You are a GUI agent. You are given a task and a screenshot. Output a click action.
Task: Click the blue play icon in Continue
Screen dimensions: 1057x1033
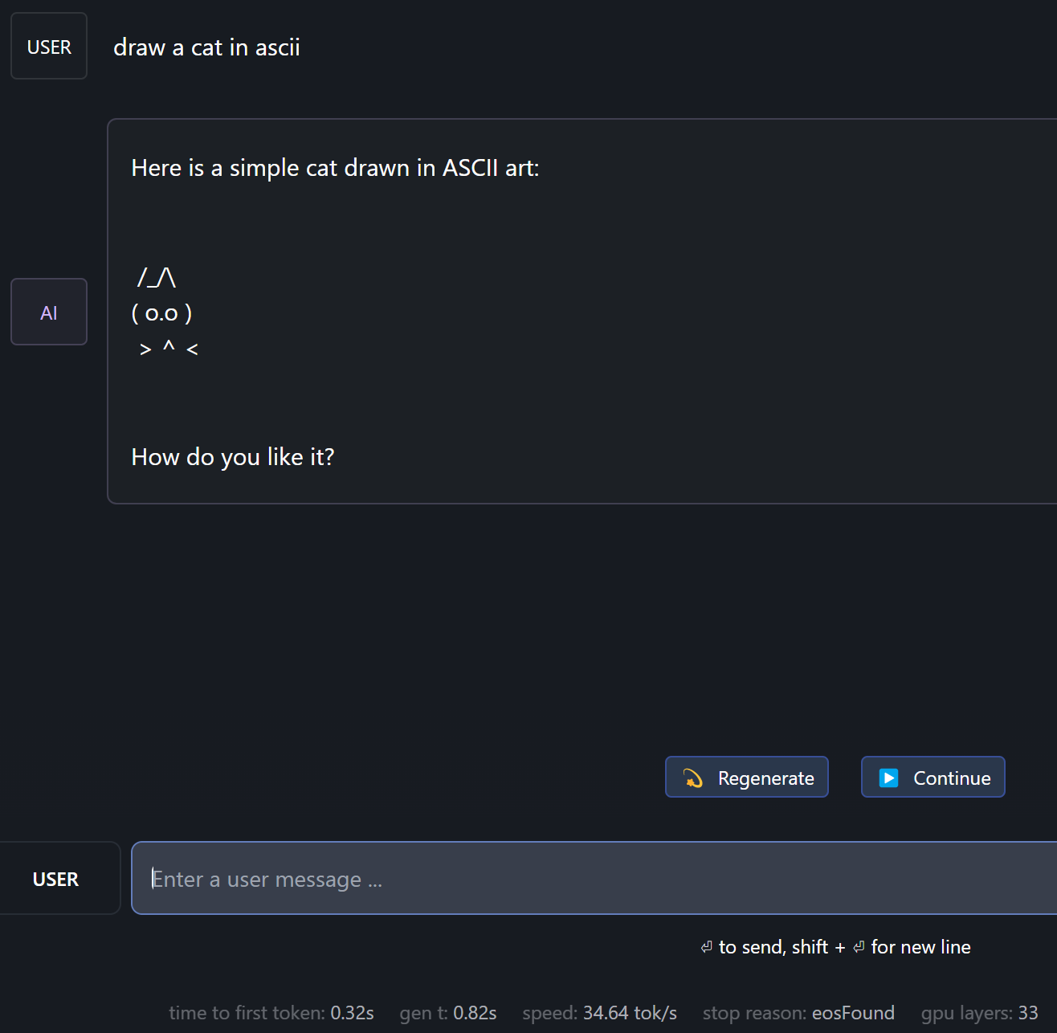pos(888,778)
